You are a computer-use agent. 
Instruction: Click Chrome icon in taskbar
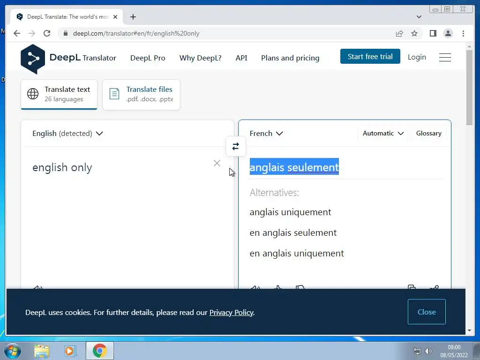click(x=99, y=351)
